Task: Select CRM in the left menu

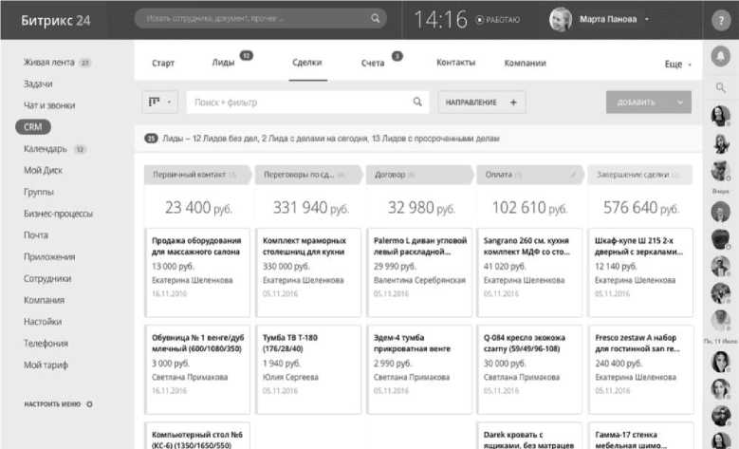Action: coord(33,127)
